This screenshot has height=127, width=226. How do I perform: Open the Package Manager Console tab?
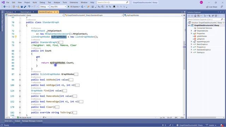tap(32, 121)
